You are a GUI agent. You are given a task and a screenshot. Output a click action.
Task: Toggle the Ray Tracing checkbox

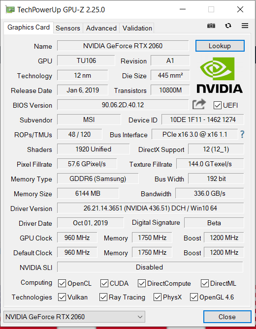tap(103, 297)
